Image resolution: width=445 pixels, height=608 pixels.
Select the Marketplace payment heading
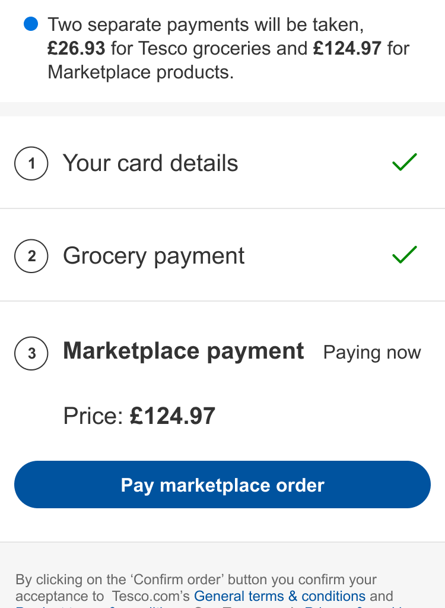183,351
